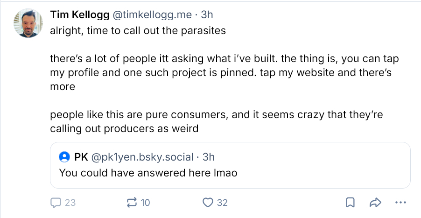The height and width of the screenshot is (218, 421).
Task: Open the three-dot more options menu
Action: 400,203
